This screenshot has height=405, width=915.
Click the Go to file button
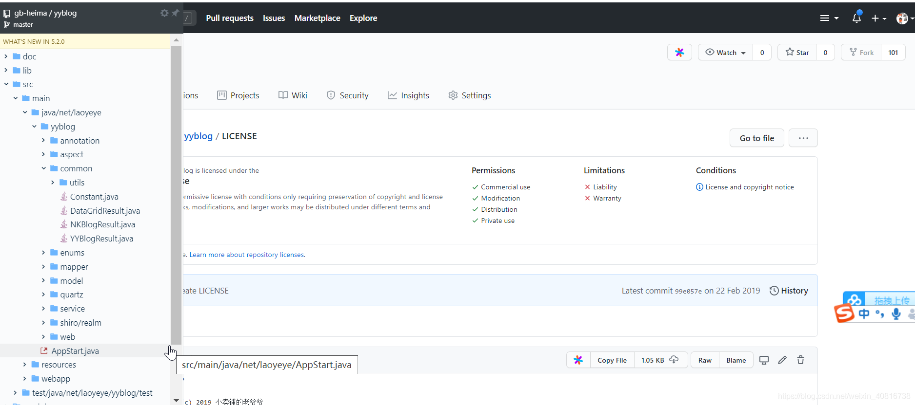tap(757, 138)
